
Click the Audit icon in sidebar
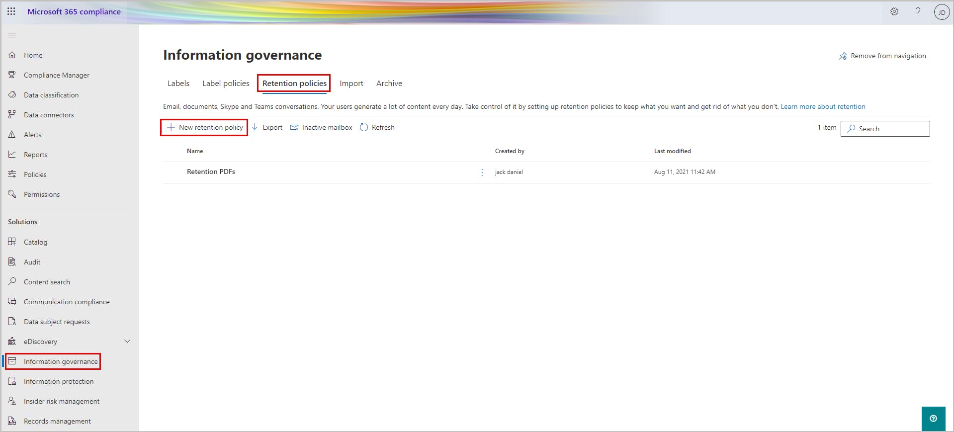tap(12, 262)
